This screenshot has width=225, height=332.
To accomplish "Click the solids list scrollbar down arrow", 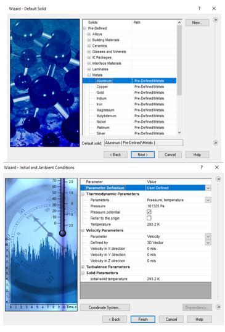I will [x=179, y=133].
